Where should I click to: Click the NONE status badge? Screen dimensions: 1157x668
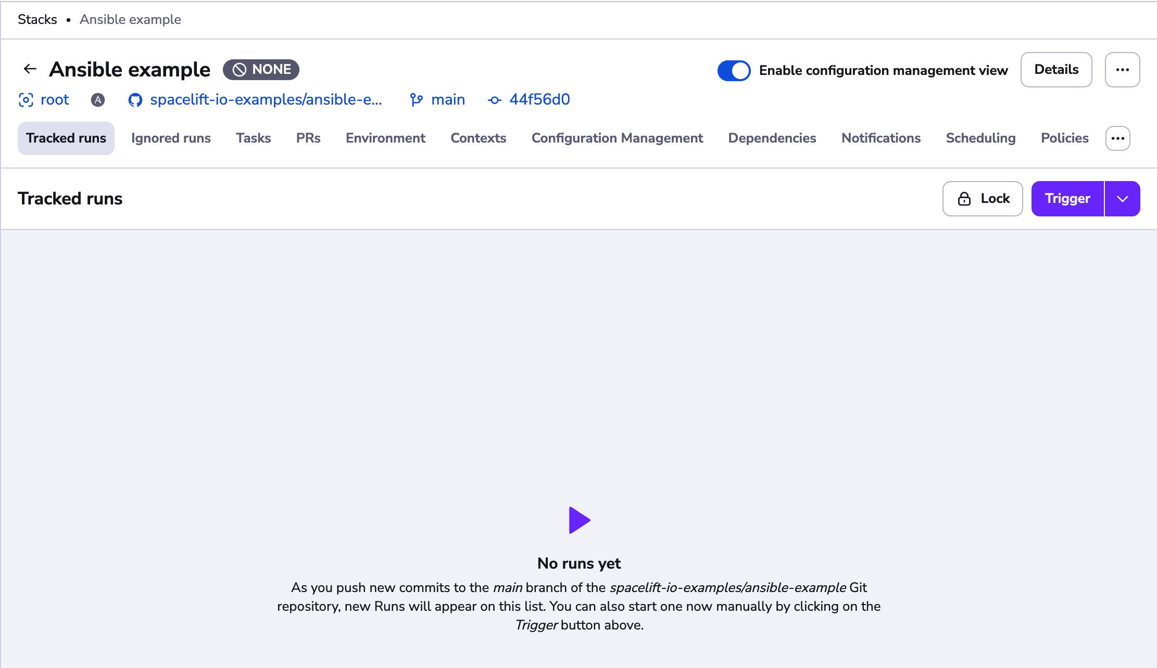coord(261,70)
